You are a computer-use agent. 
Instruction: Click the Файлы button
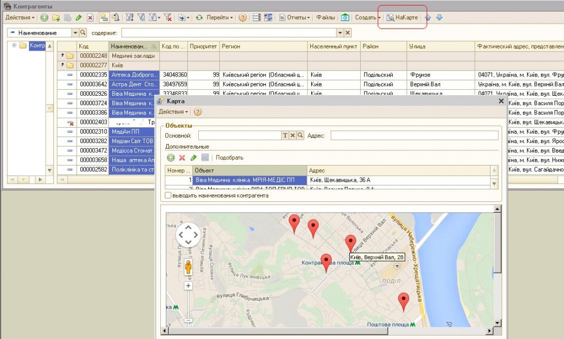coord(326,17)
